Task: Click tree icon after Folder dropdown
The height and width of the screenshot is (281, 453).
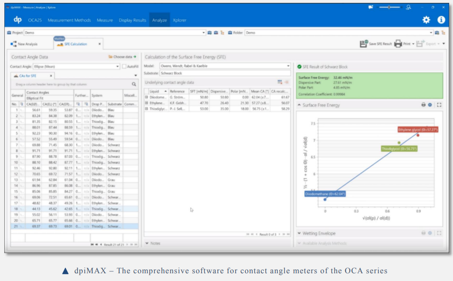Action: [443, 32]
